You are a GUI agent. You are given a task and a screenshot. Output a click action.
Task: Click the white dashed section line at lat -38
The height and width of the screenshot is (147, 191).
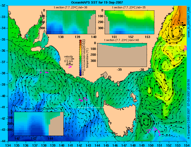pos(49,70)
